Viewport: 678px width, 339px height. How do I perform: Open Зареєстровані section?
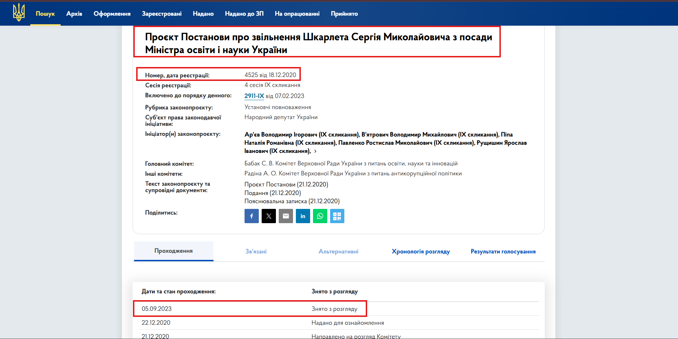162,14
